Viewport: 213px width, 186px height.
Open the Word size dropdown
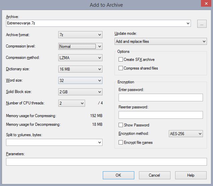[x=80, y=81]
